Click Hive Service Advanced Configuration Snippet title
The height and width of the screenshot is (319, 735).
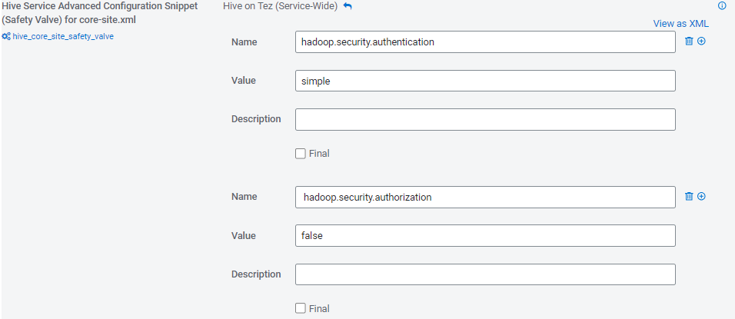point(100,13)
